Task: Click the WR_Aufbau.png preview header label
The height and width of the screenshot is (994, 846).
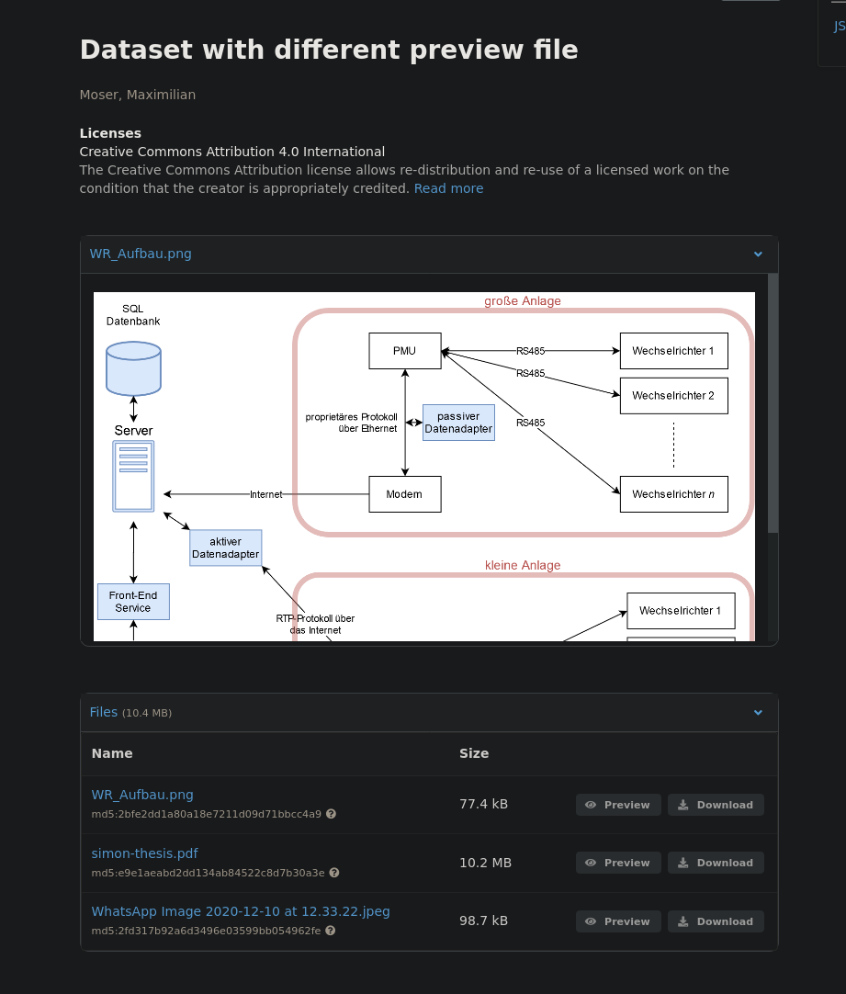Action: coord(141,254)
